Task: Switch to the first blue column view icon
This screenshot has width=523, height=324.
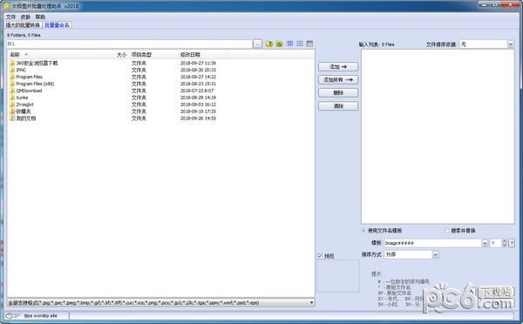Action: 290,44
